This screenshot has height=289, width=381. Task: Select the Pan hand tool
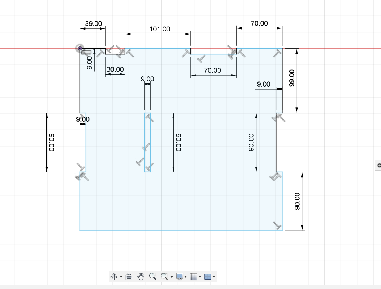click(141, 276)
